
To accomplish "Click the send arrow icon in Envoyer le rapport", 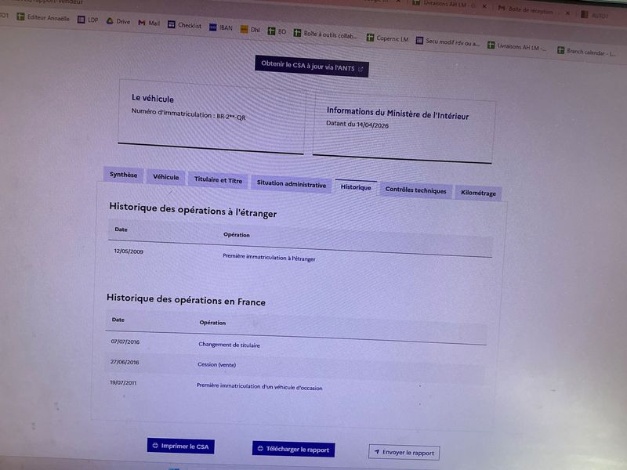I will click(377, 452).
